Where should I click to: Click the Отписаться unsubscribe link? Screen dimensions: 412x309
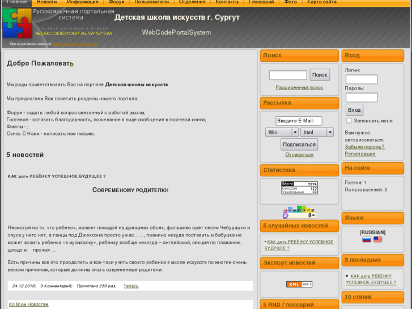(299, 155)
